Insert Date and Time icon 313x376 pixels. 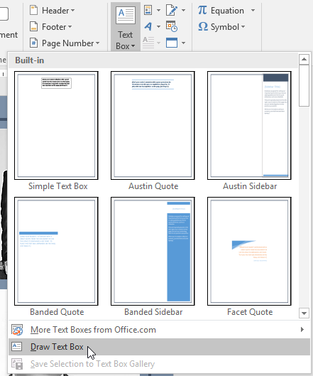(172, 26)
